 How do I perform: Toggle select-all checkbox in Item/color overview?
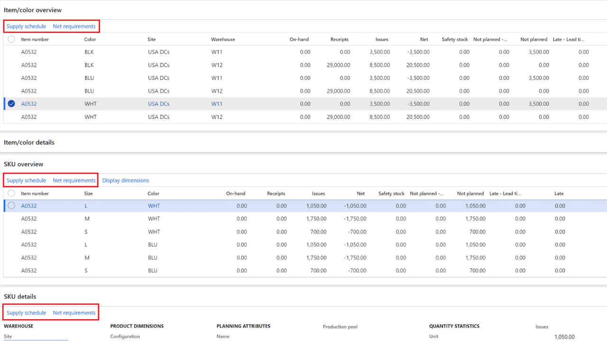click(x=11, y=39)
